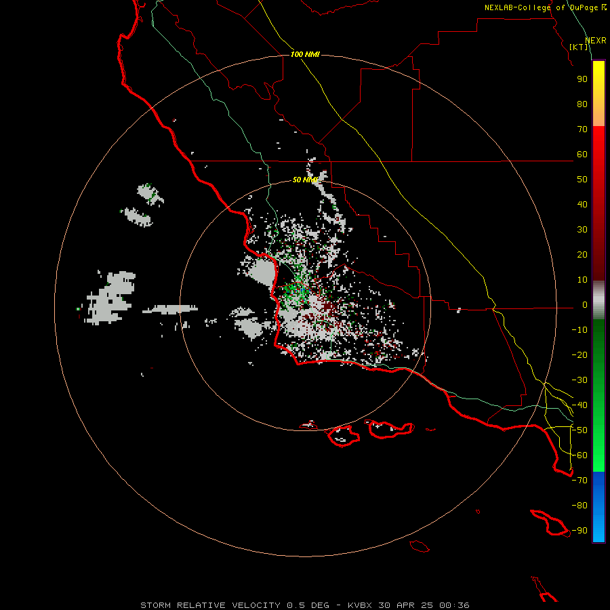The height and width of the screenshot is (610, 610).
Task: Click the -90 value on velocity scale
Action: pyautogui.click(x=579, y=531)
